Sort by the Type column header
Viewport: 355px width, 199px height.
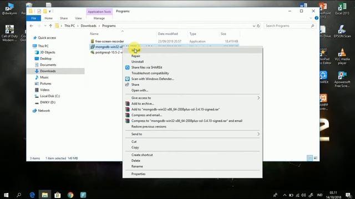coord(192,34)
